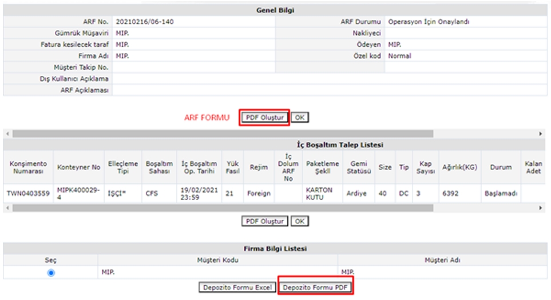This screenshot has width=551, height=300.
Task: Click the horizontal scrollbar thumb below table
Action: (222, 208)
